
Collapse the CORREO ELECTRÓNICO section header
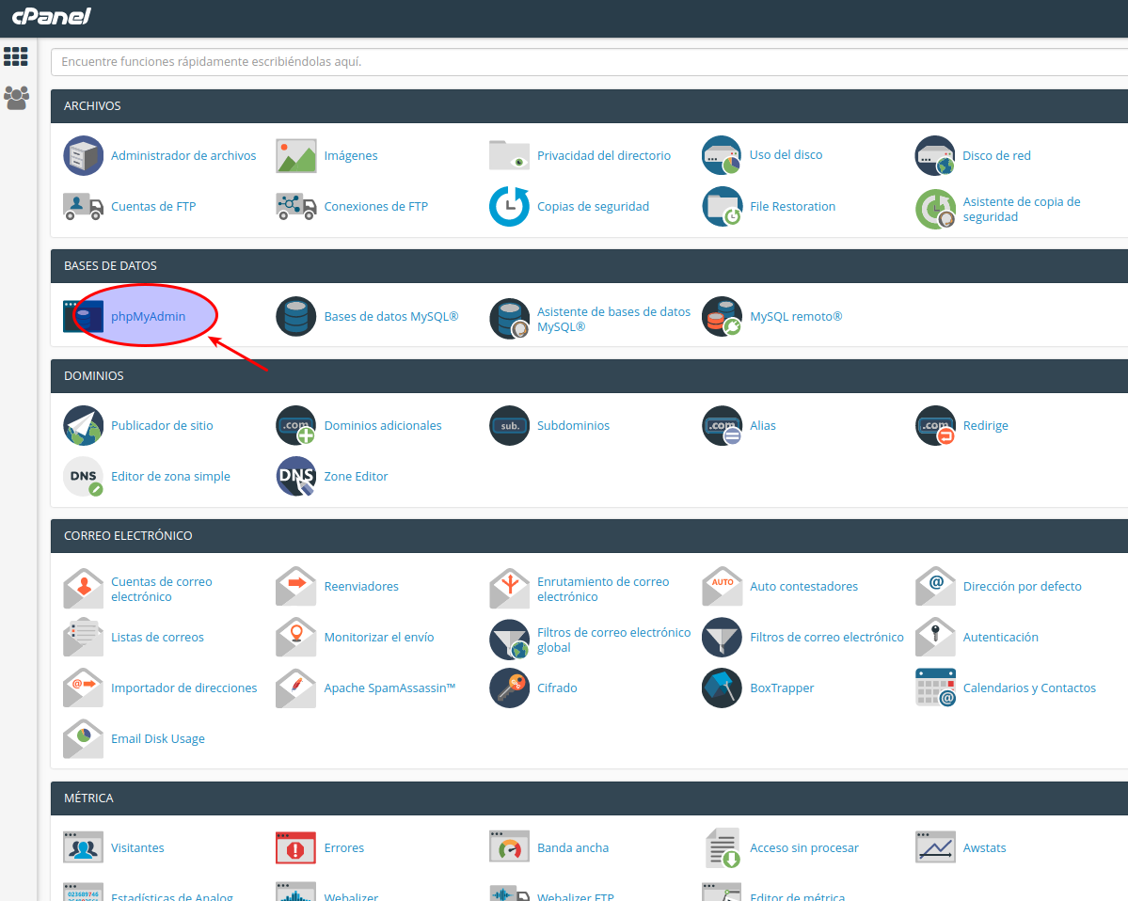coord(589,536)
